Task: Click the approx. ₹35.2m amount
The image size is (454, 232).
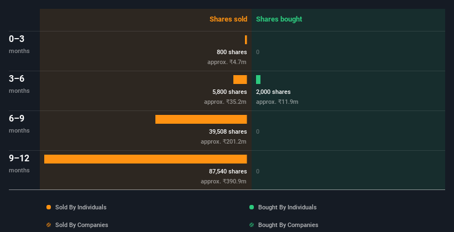Action: point(225,102)
